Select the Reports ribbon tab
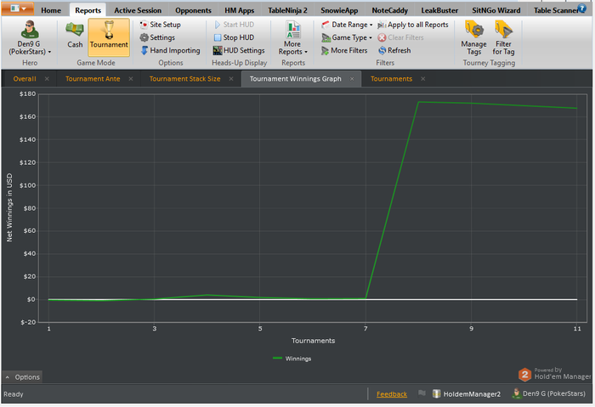Screen dimensions: 595x407 (88, 10)
